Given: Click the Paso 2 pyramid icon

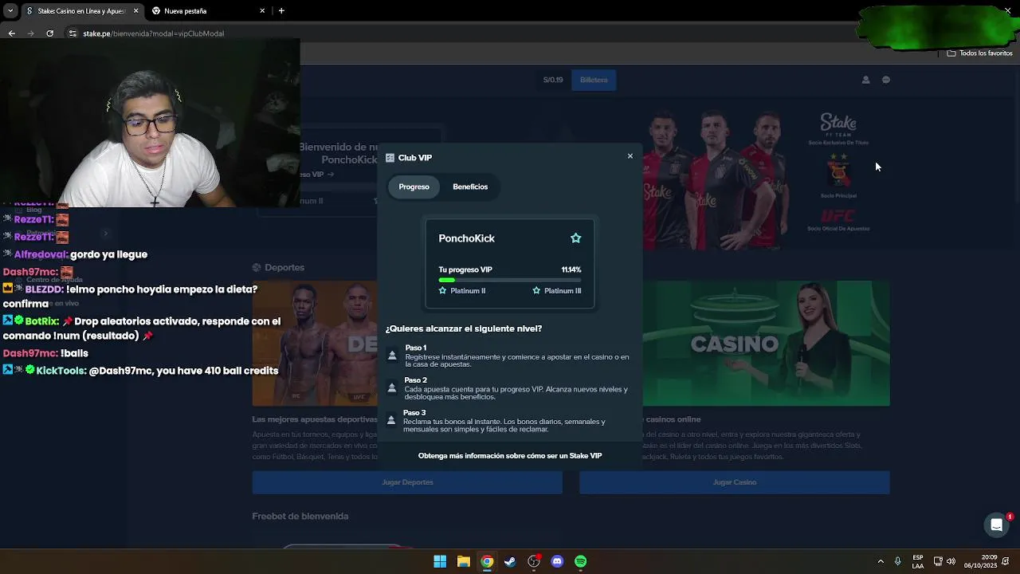Looking at the screenshot, I should point(391,388).
